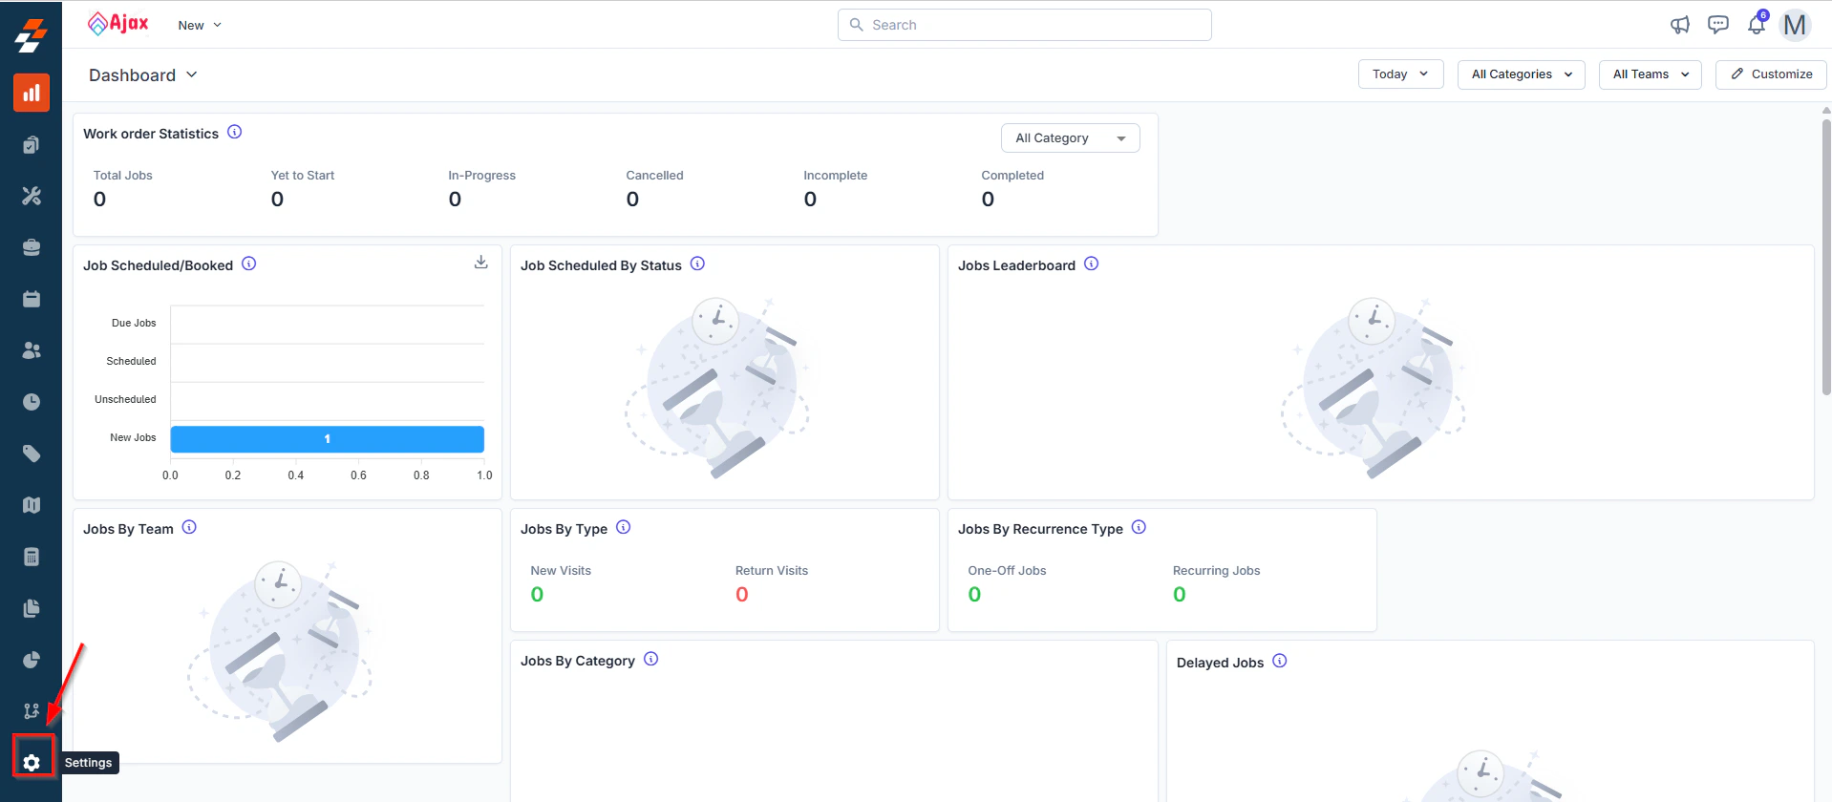Open the map icon in the sidebar

(x=32, y=505)
